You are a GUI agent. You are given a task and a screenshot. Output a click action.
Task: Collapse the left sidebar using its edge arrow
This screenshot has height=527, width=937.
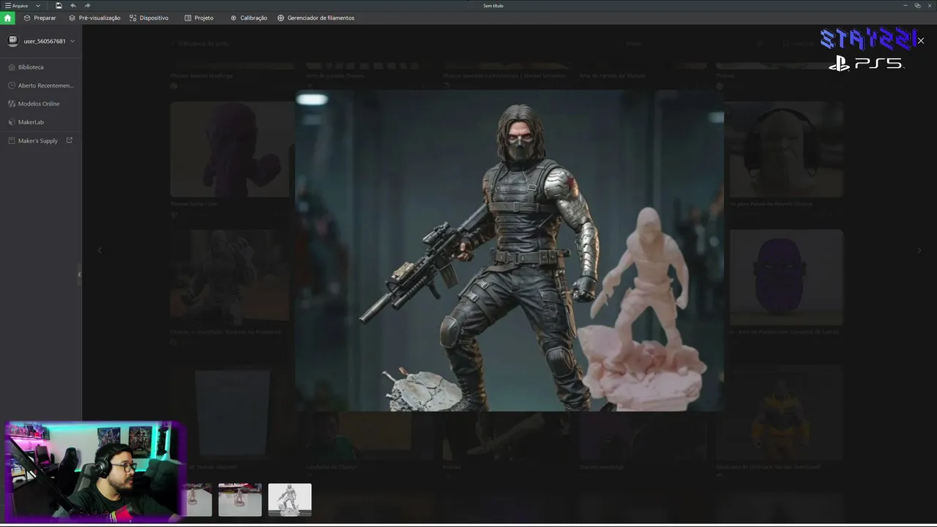(79, 274)
